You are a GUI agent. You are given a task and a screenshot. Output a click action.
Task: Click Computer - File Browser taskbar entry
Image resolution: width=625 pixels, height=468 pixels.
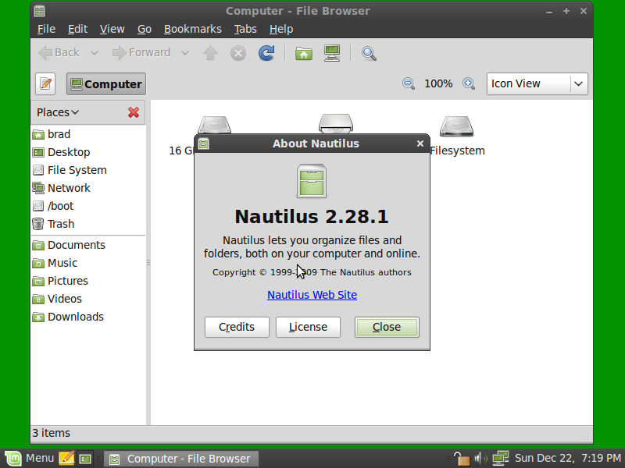coord(181,459)
